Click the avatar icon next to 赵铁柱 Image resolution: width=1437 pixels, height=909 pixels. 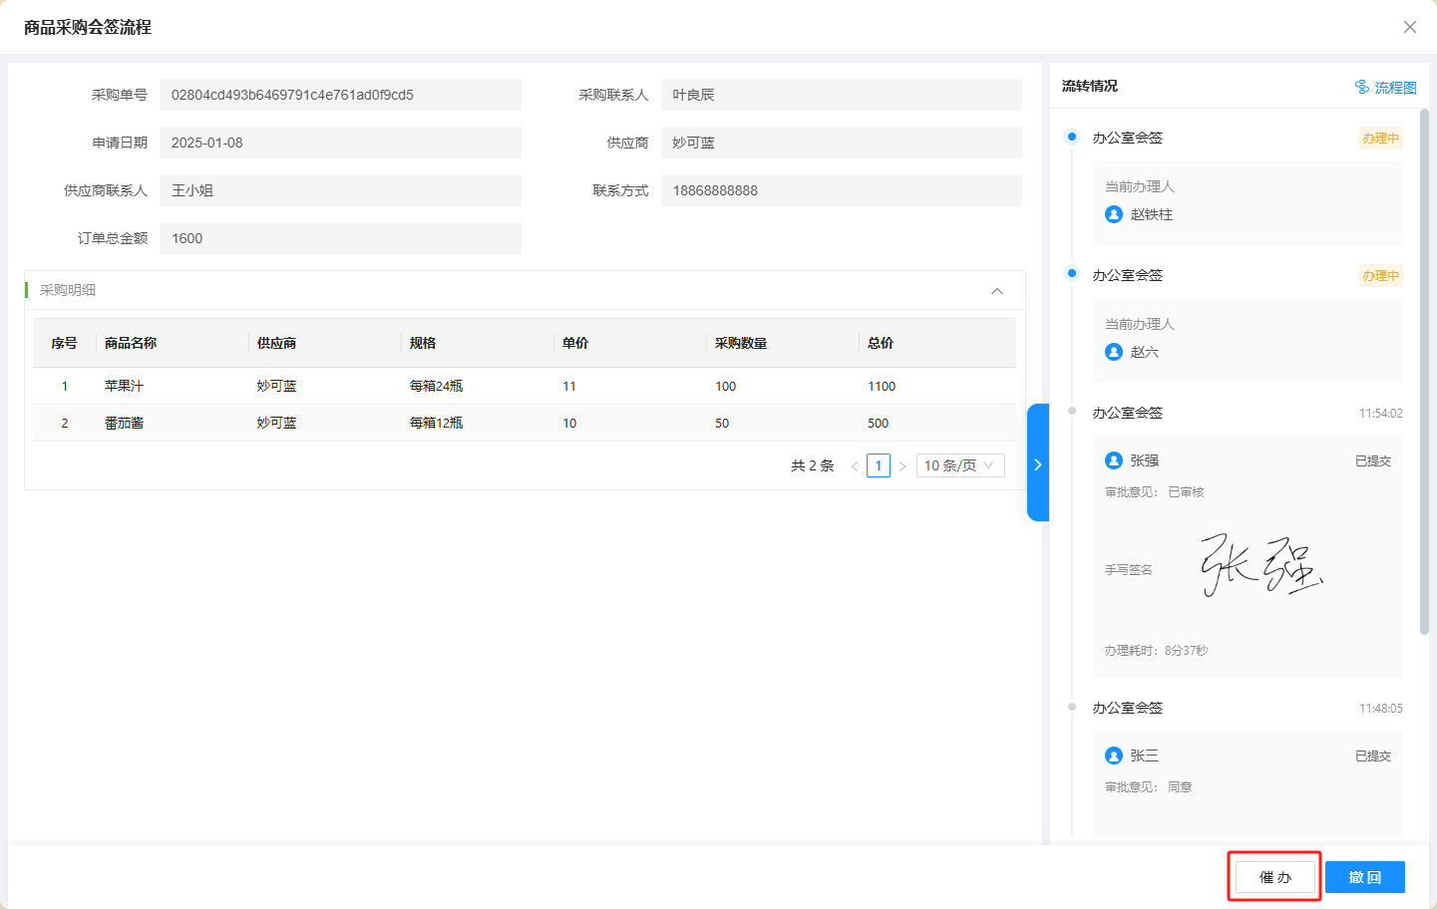(1114, 214)
